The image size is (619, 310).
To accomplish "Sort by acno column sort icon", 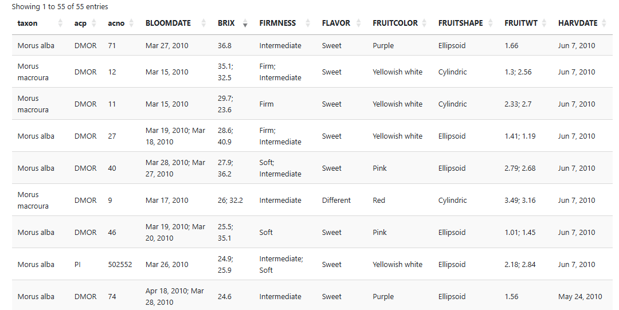I will pyautogui.click(x=131, y=23).
